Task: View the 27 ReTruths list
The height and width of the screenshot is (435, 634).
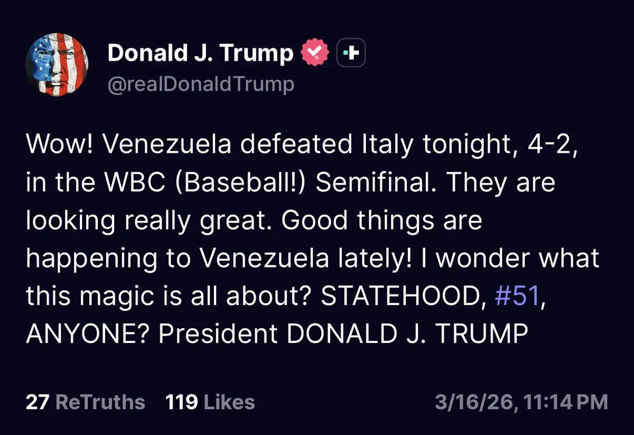Action: (86, 402)
